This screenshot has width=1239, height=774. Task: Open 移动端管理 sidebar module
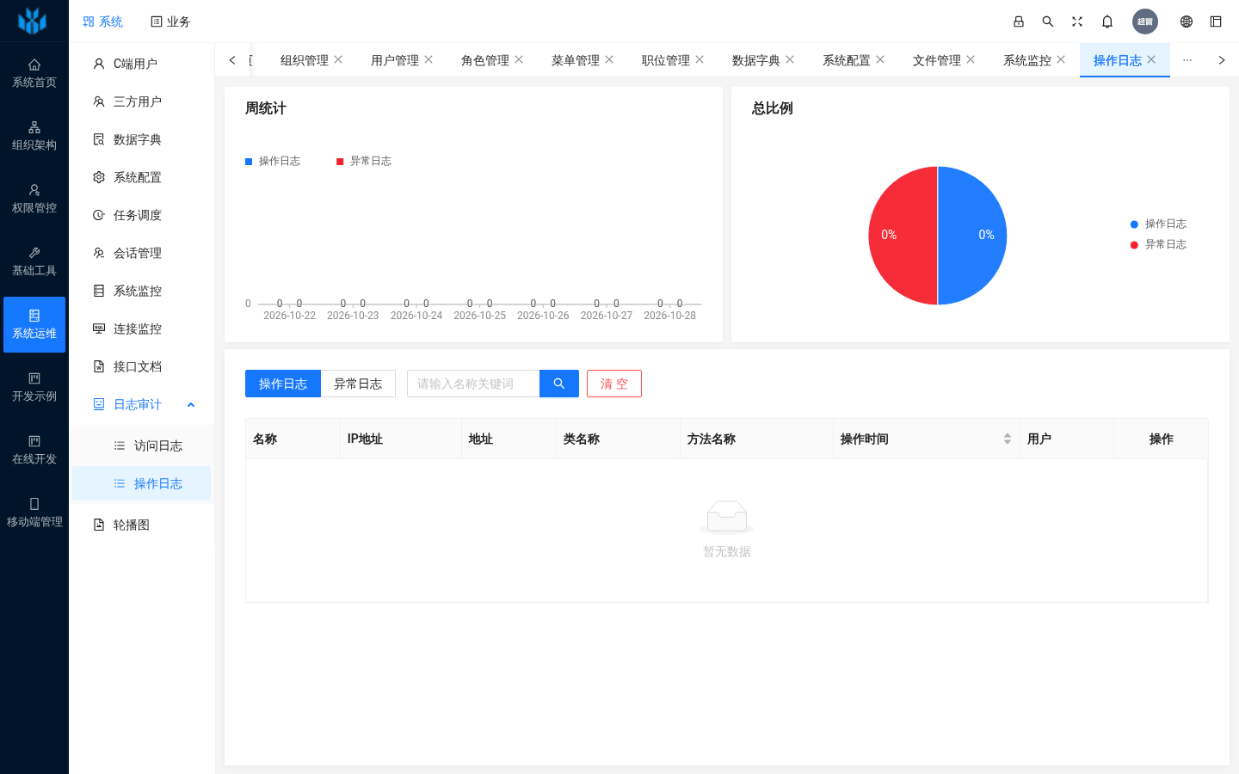(34, 513)
